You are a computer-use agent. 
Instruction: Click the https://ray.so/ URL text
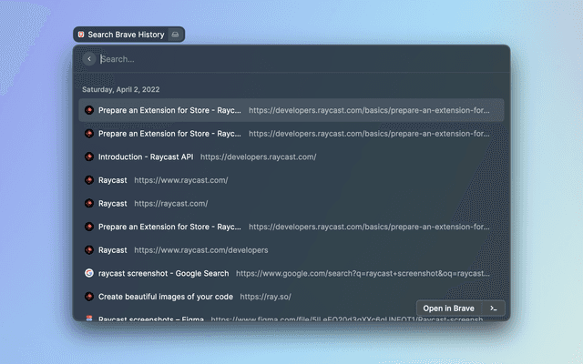266,297
